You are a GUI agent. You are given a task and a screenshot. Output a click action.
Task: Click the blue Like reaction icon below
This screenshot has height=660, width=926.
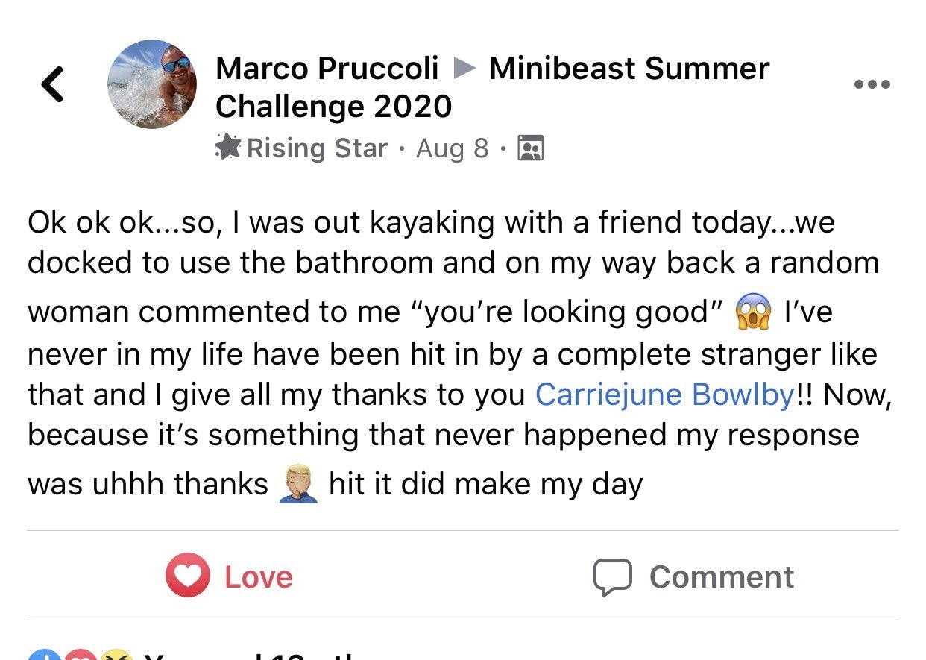[43, 655]
